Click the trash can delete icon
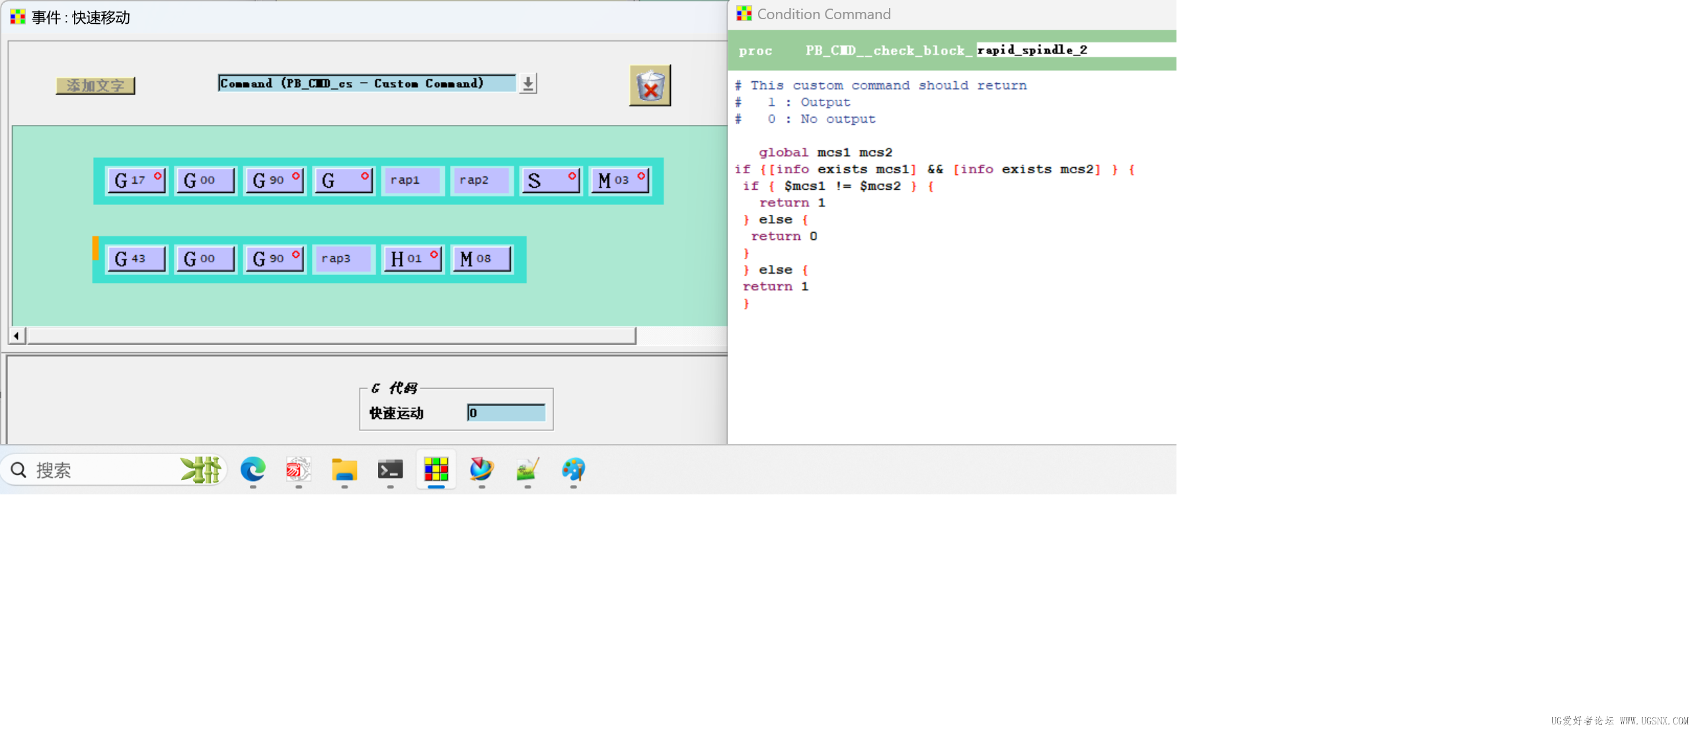The width and height of the screenshot is (1692, 729). click(x=649, y=85)
